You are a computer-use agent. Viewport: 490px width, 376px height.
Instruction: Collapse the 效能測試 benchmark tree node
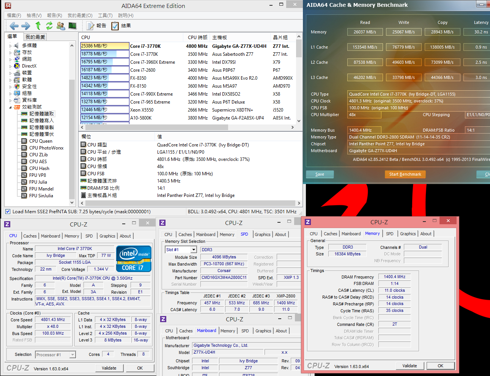click(10, 107)
